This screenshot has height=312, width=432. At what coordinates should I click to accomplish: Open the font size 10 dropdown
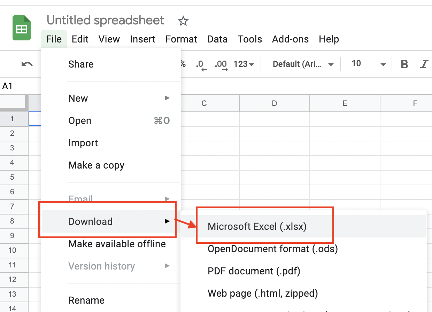coord(369,64)
